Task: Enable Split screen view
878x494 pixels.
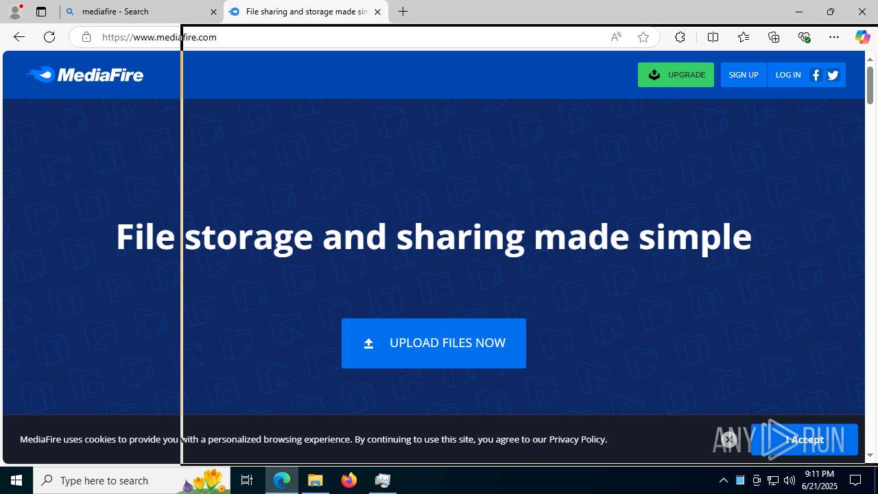Action: pos(713,37)
